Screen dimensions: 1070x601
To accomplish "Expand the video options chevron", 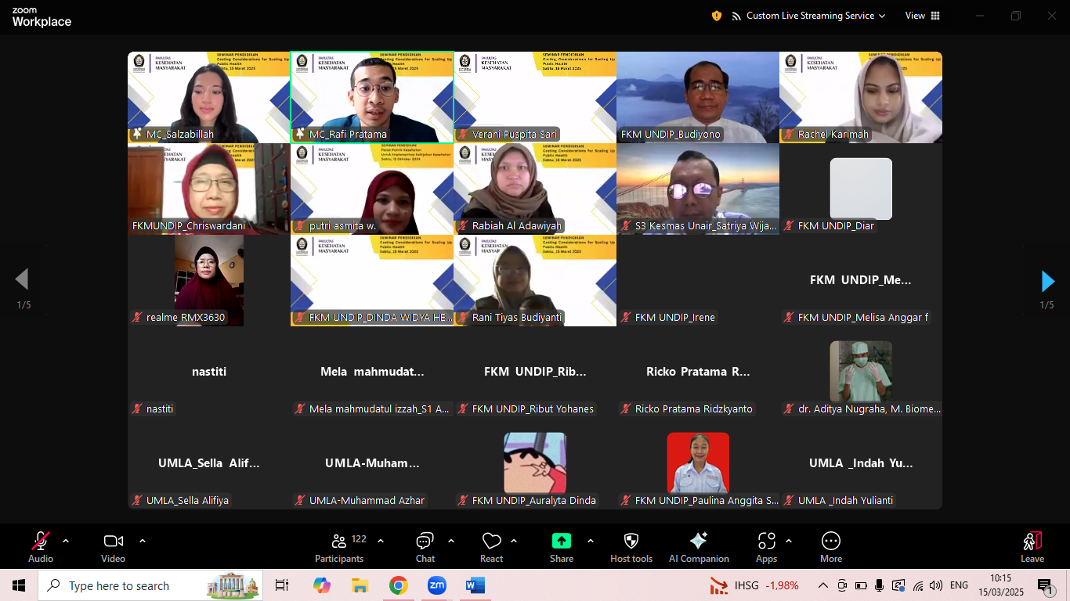I will point(143,541).
